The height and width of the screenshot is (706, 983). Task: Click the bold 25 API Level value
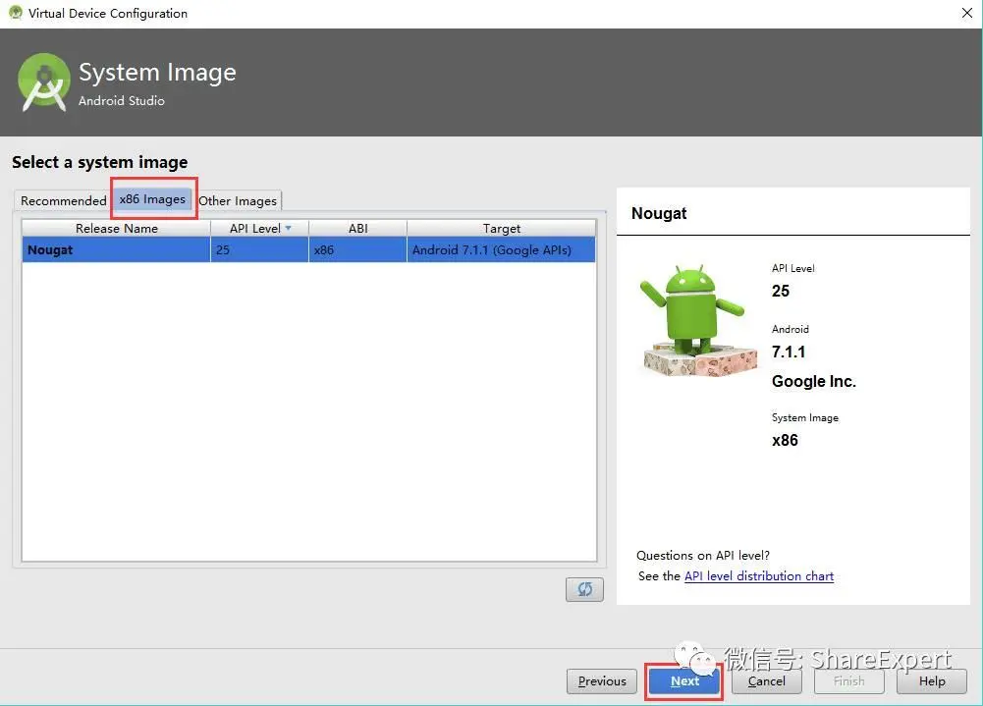tap(781, 291)
